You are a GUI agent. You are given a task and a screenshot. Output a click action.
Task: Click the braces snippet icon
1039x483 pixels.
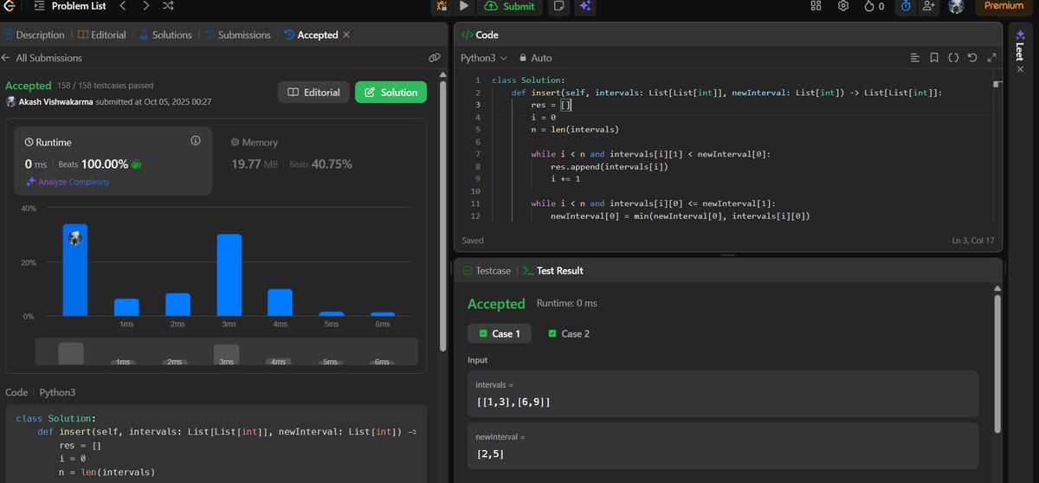point(953,58)
